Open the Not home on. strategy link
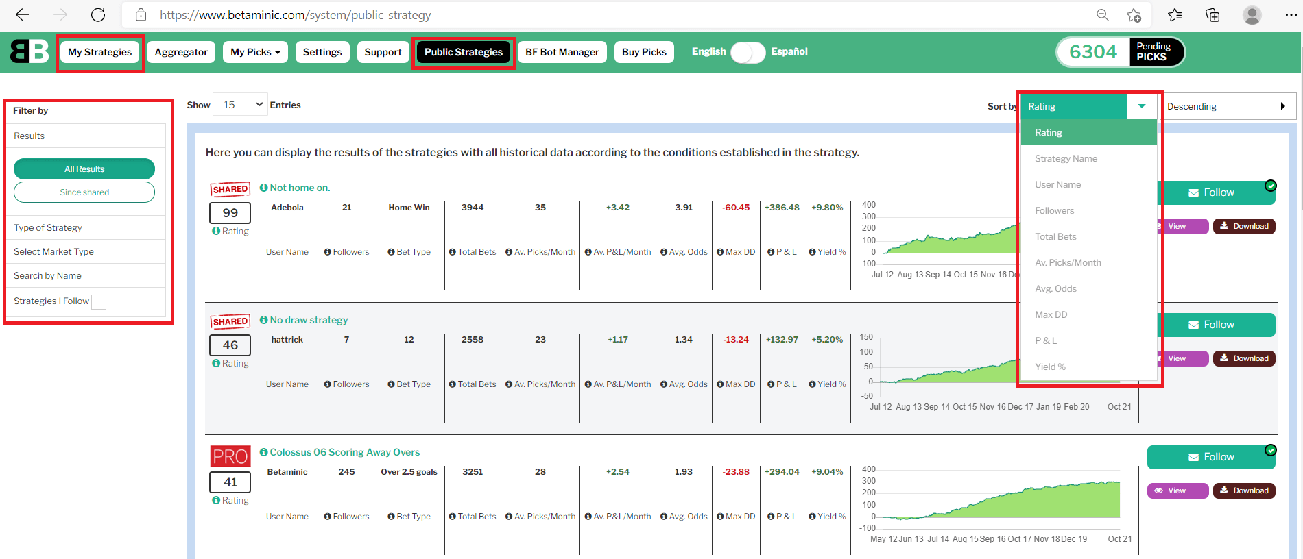 (300, 188)
